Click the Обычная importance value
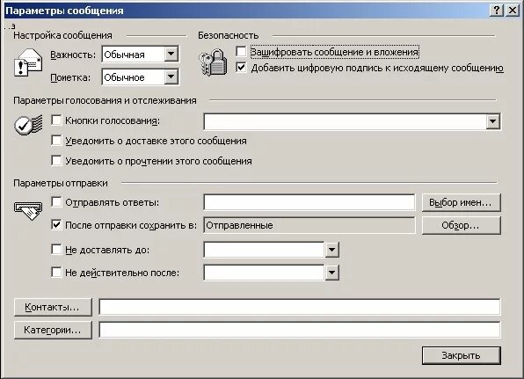The width and height of the screenshot is (524, 379). (x=124, y=55)
